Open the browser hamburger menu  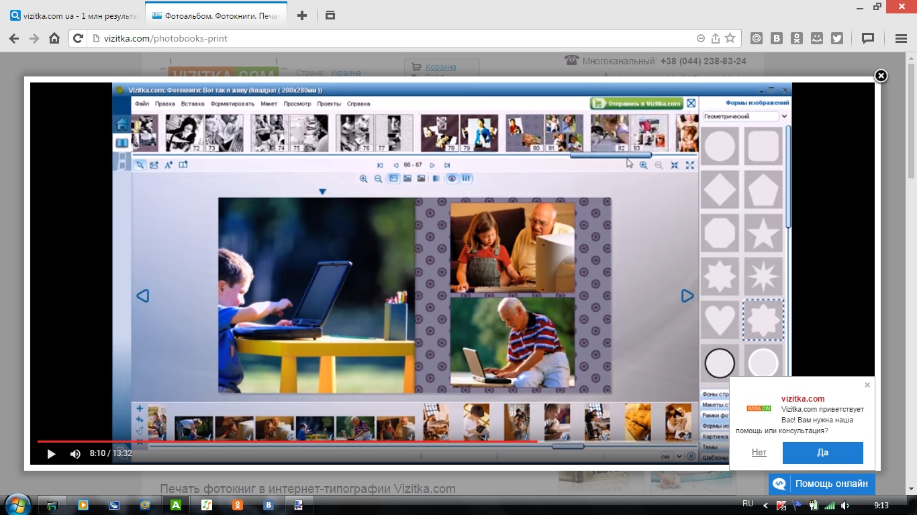[x=900, y=38]
